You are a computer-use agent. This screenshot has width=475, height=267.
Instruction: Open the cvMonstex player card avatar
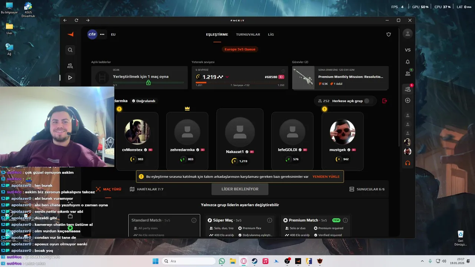click(x=137, y=132)
